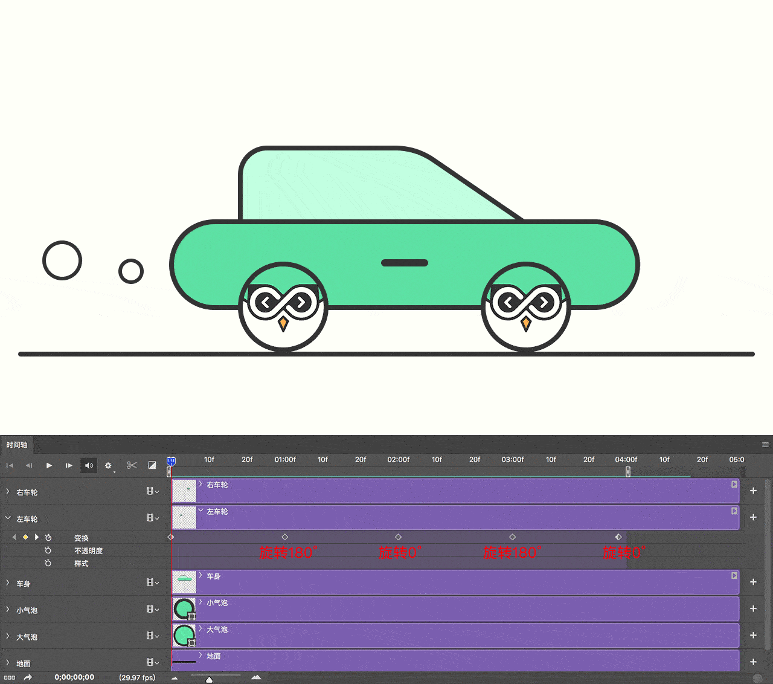The width and height of the screenshot is (773, 684).
Task: Add media to the 右车轮 track with plus
Action: point(753,491)
